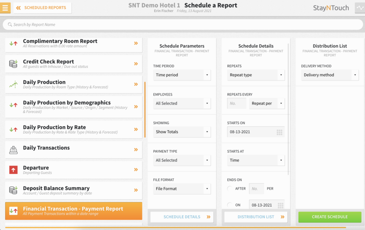Click chevron next to Credit Check Report

(136, 64)
